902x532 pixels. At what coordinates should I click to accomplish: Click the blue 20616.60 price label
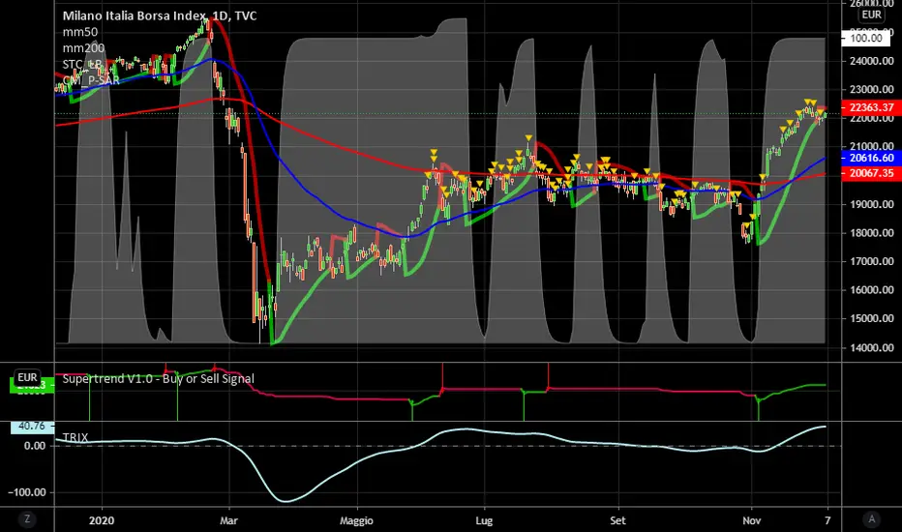pyautogui.click(x=867, y=157)
